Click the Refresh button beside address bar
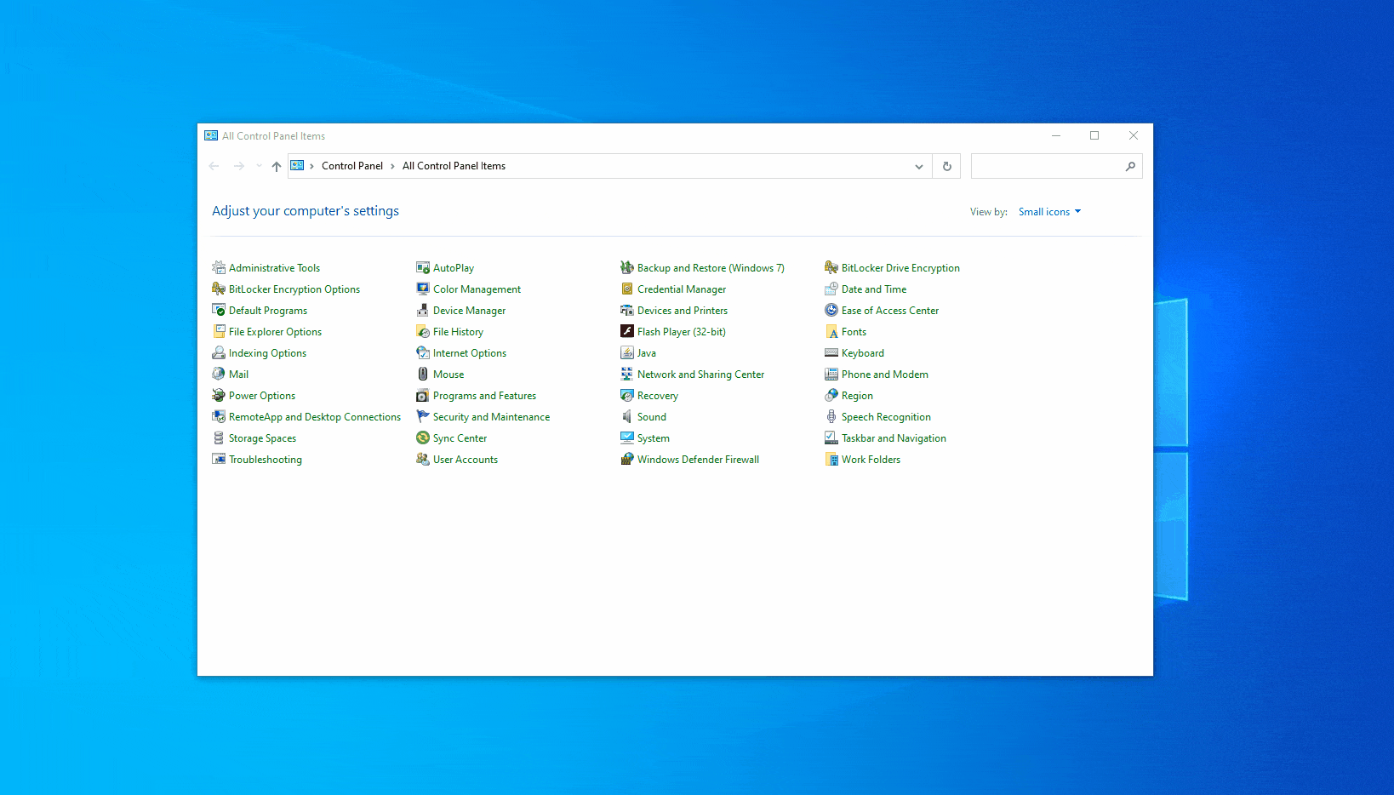The image size is (1394, 795). click(946, 167)
